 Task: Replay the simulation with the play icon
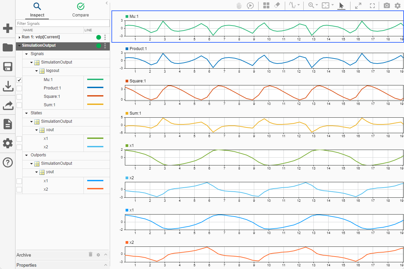(x=250, y=5)
